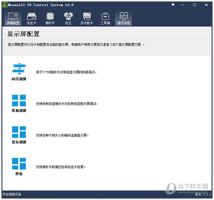The width and height of the screenshot is (214, 200).
Task: Click the Mooncell green app logo
Action: coord(5,5)
